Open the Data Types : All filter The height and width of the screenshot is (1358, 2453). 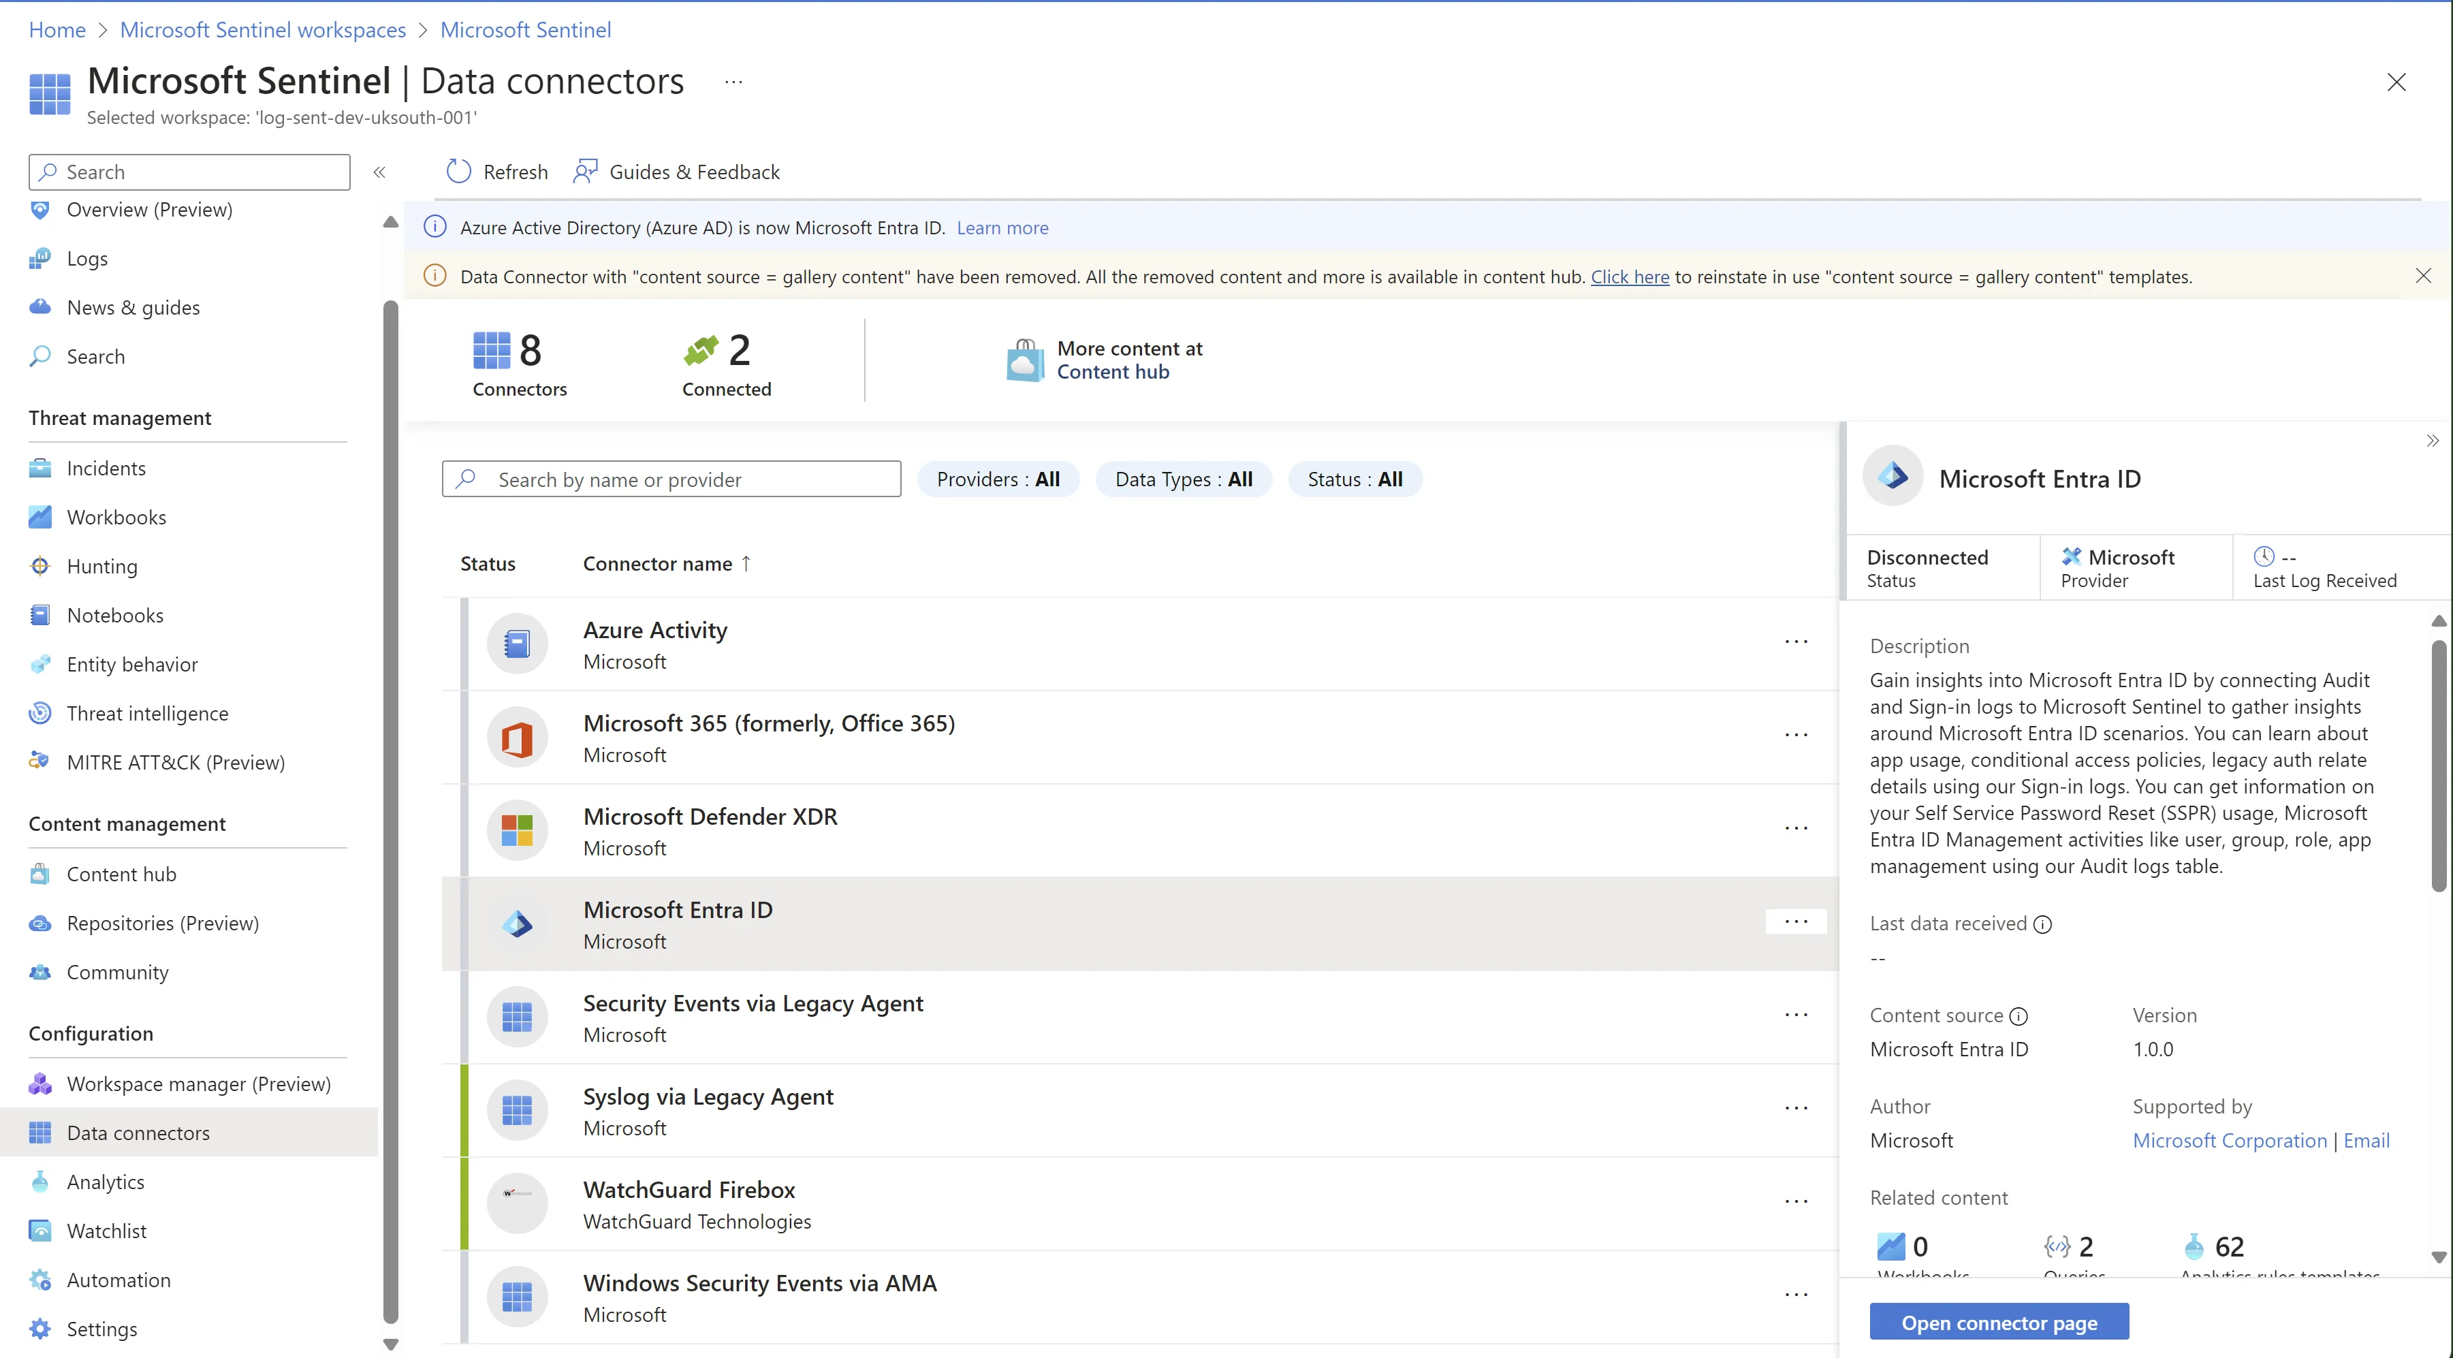click(x=1184, y=479)
